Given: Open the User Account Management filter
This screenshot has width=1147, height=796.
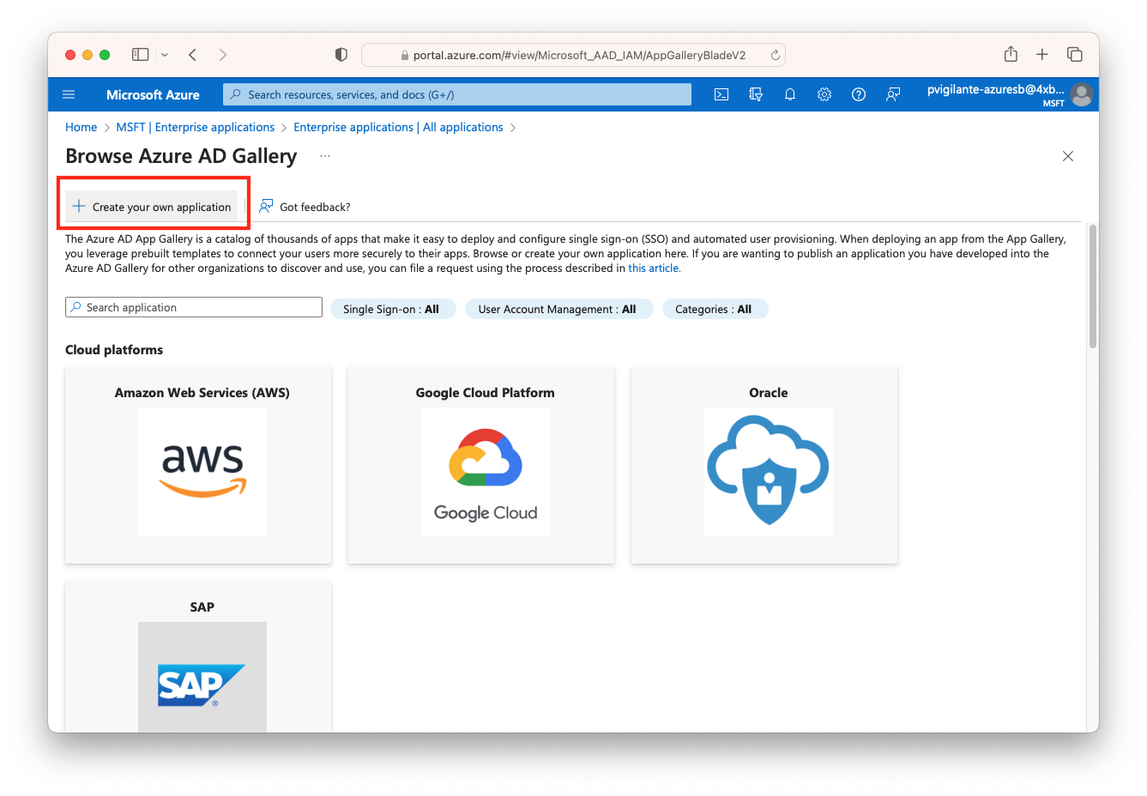Looking at the screenshot, I should point(558,309).
